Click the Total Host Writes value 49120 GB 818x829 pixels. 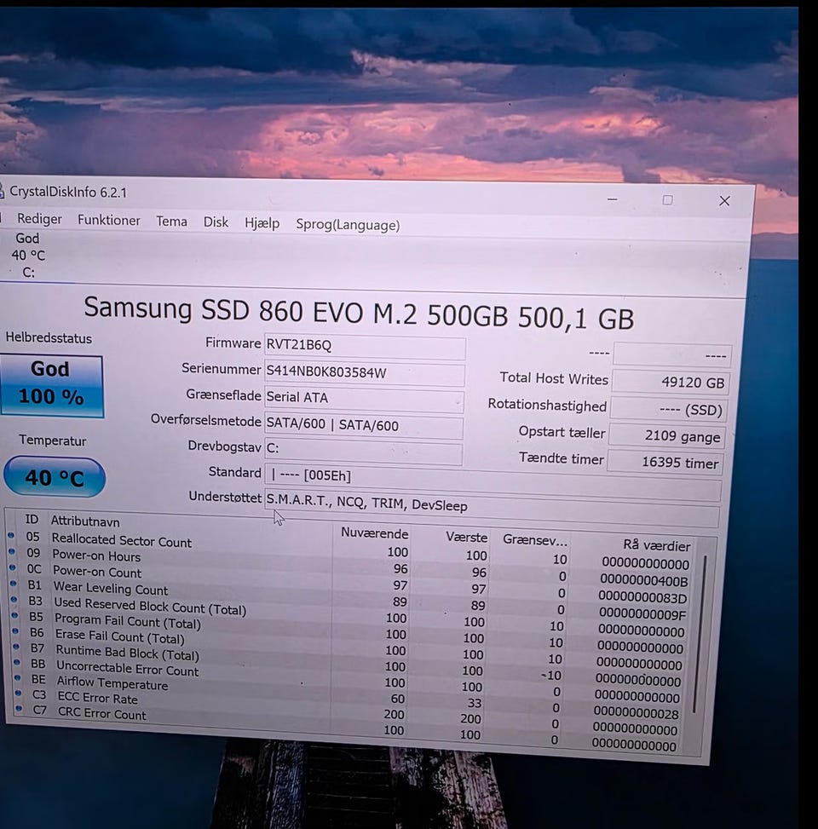tap(671, 381)
